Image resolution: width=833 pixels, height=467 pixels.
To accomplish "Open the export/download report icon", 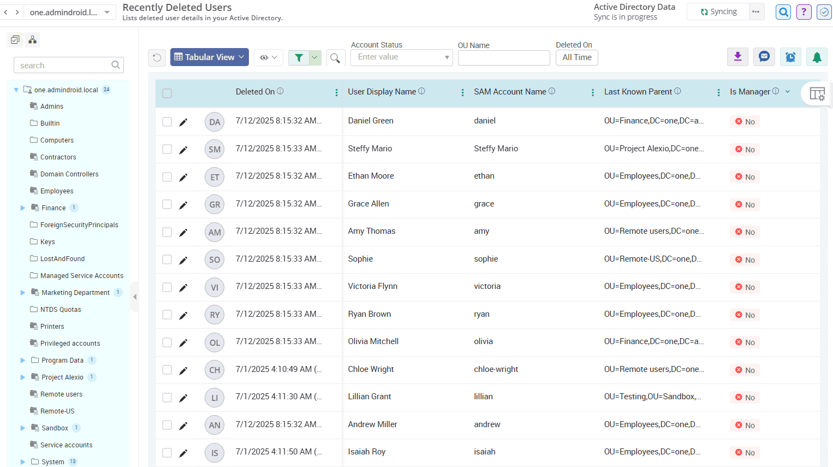I will point(737,57).
